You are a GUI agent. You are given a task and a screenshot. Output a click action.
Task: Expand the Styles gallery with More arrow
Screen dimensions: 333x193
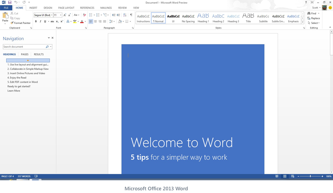(x=303, y=22)
